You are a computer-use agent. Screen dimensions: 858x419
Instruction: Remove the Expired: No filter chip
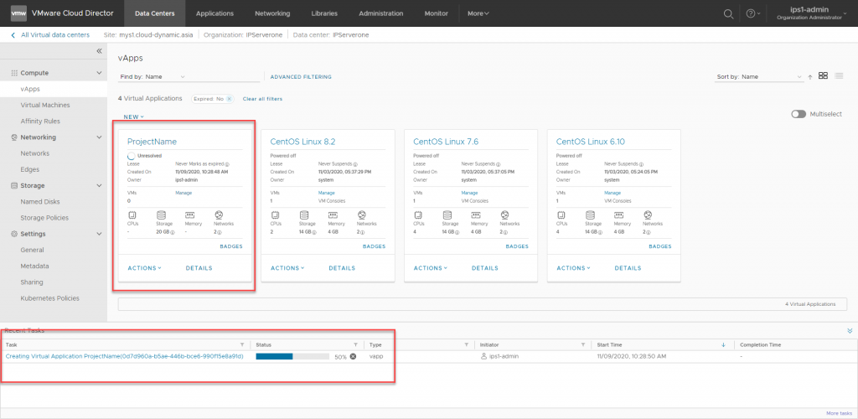229,99
